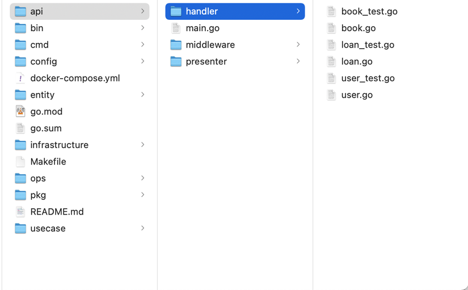Click the docker-compose.yml file icon

pyautogui.click(x=20, y=78)
